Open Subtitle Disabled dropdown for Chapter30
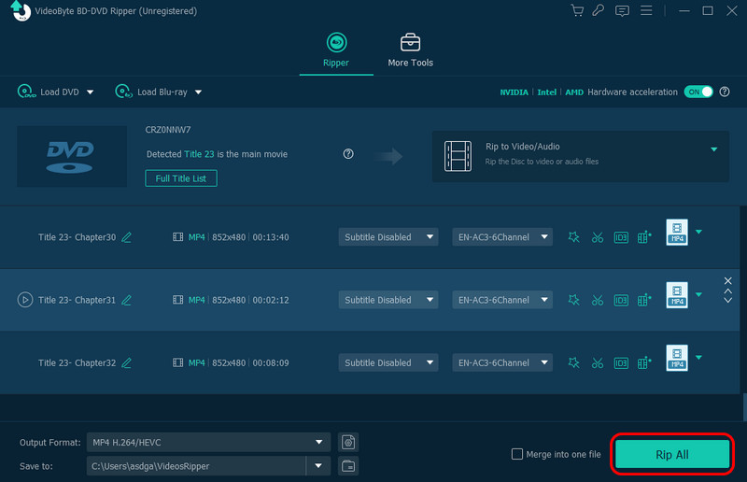This screenshot has height=482, width=747. pyautogui.click(x=388, y=237)
